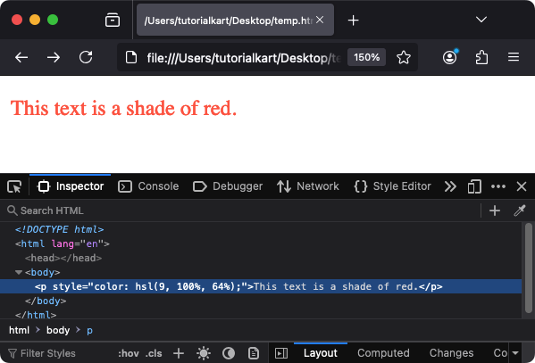Collapse the body node triangle
The width and height of the screenshot is (535, 363).
19,272
